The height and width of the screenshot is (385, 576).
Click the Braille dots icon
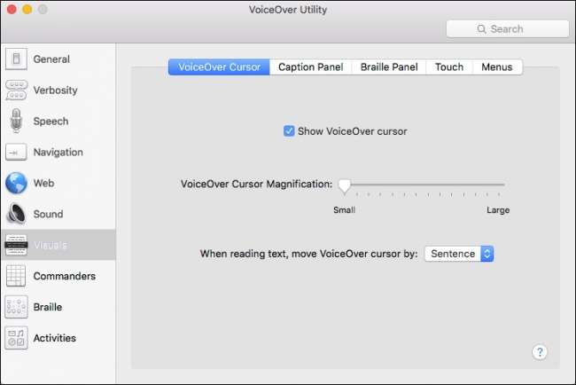(16, 307)
